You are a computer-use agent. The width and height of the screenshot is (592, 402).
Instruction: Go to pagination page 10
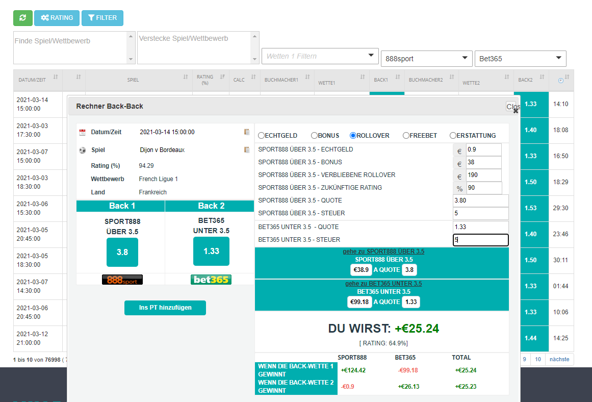tap(537, 359)
